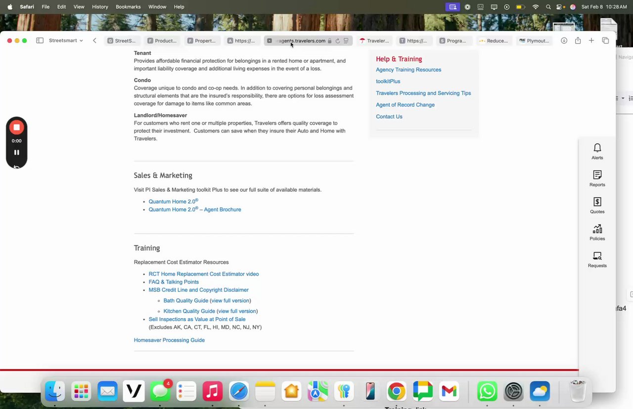Stop the screen recording with red button
Screen dimensions: 633x409
[x=16, y=127]
